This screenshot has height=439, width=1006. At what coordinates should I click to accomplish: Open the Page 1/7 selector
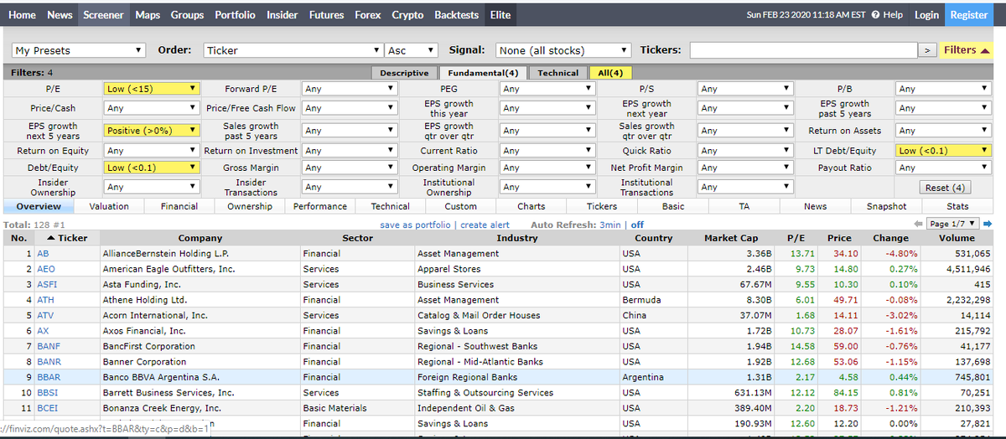point(953,224)
